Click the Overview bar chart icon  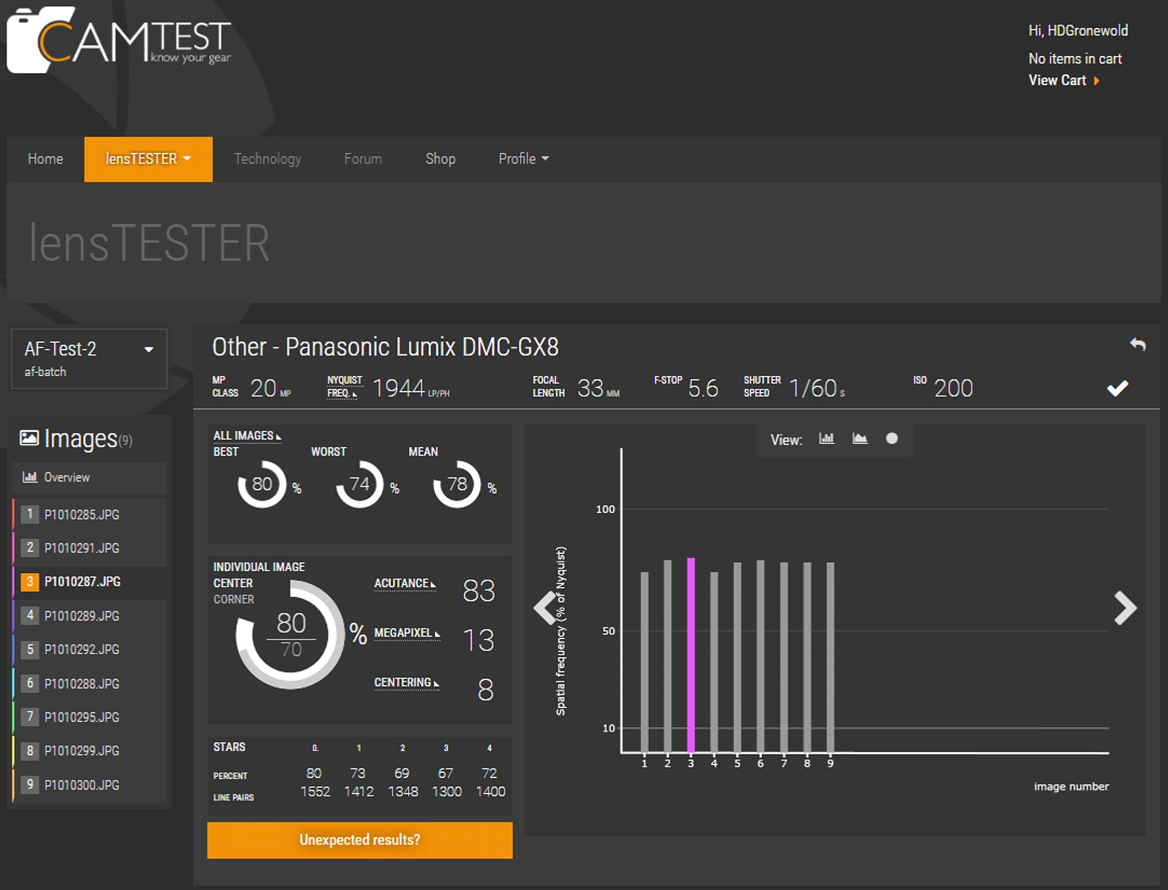point(30,477)
